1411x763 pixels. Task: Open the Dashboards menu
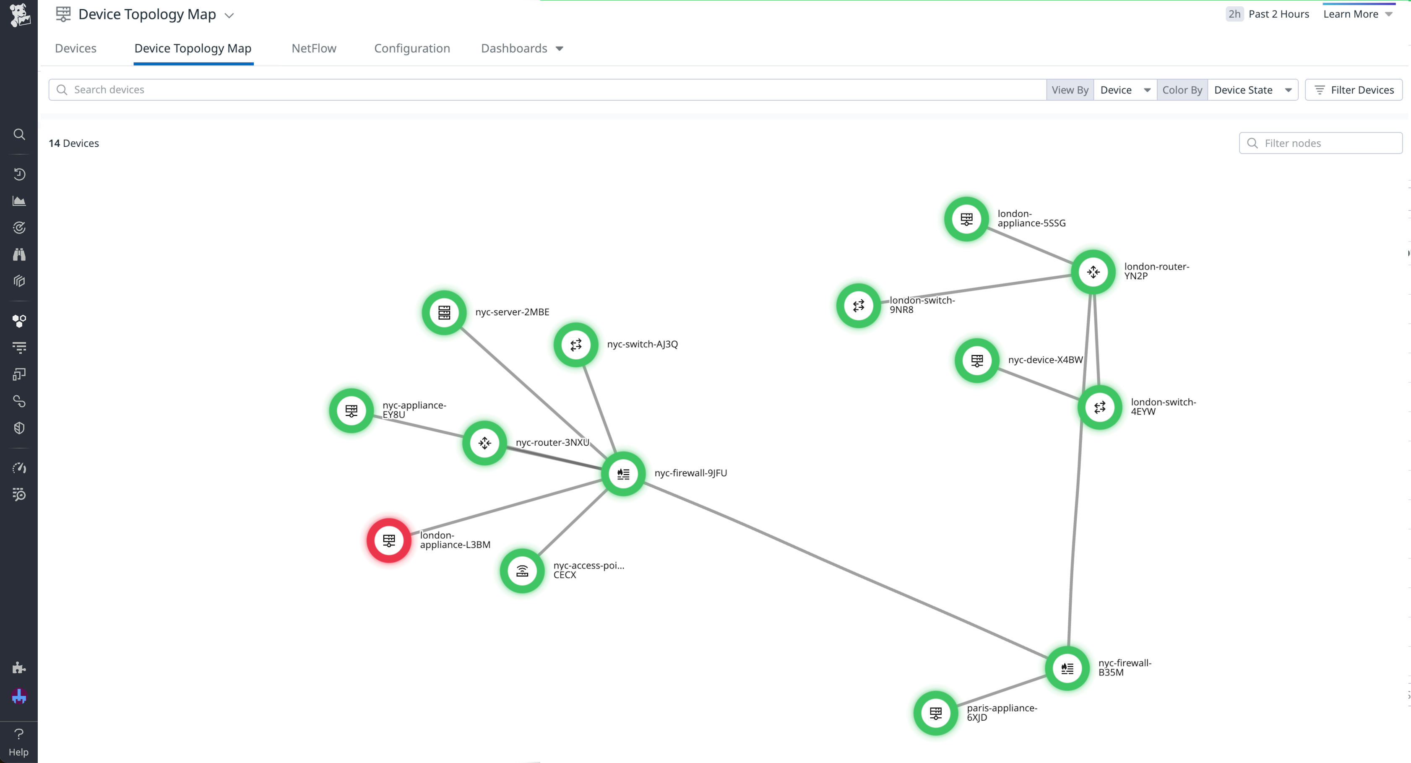click(521, 48)
